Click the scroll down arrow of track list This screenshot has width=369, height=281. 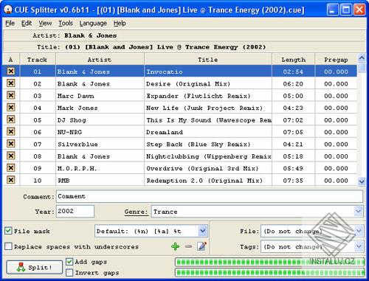click(x=362, y=181)
